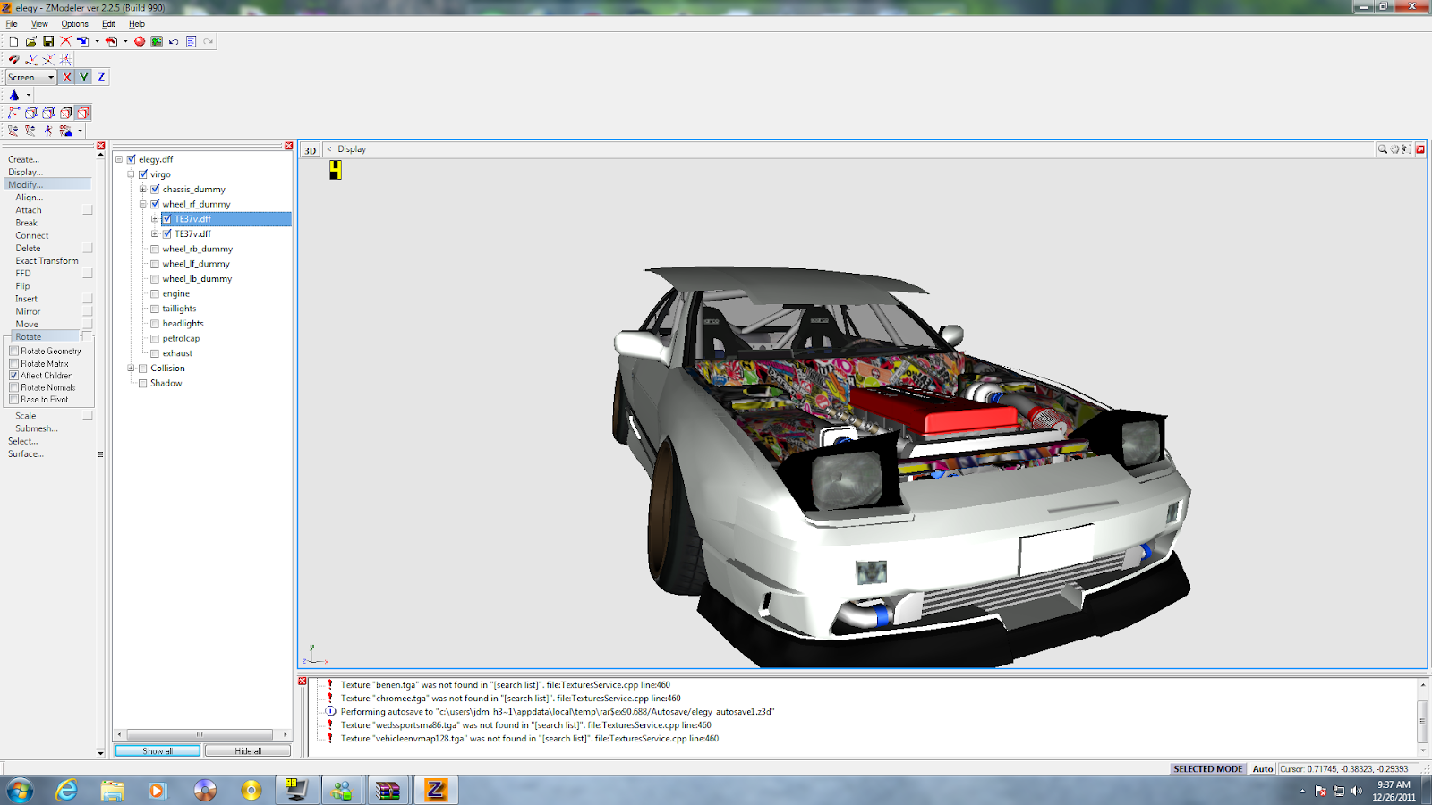Toggle chassis_dummy visibility checkbox

[x=155, y=189]
